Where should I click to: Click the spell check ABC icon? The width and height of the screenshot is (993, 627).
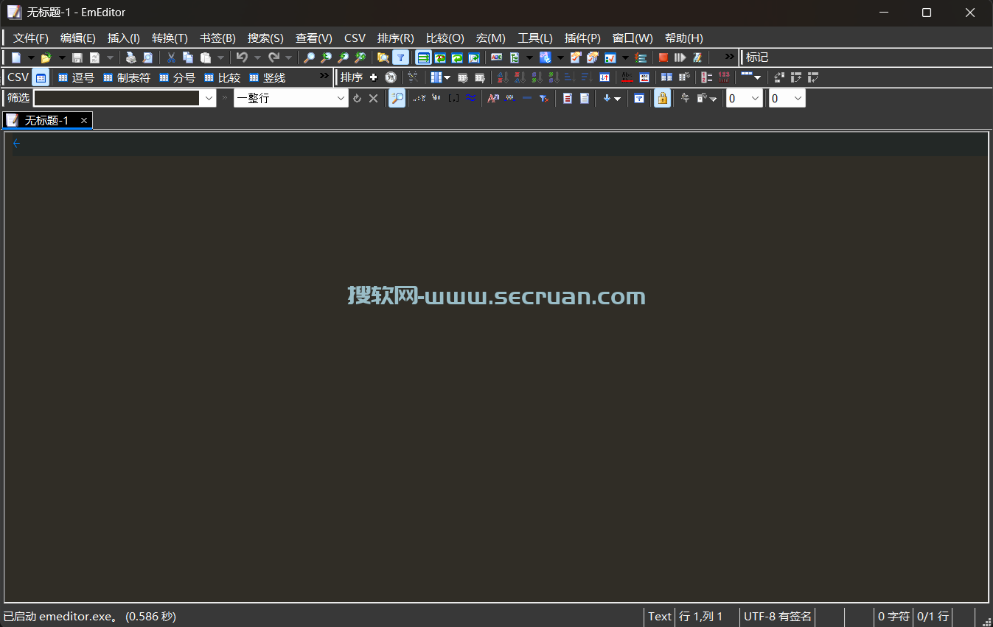click(x=497, y=57)
